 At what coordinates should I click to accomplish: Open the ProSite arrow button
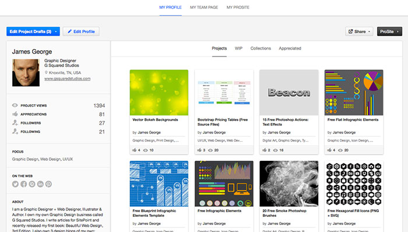pos(389,31)
